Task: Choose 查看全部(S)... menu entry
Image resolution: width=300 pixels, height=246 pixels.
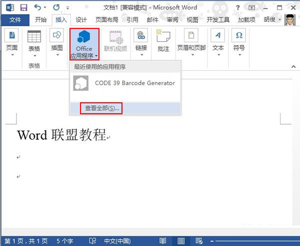Action: point(125,108)
